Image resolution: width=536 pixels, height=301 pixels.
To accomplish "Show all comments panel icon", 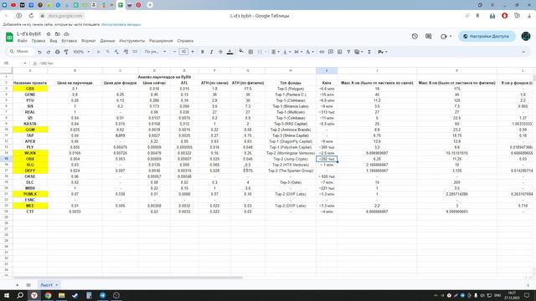I will (428, 36).
